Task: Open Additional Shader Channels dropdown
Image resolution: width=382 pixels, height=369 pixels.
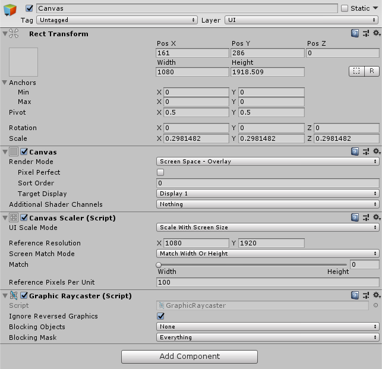Action: tap(267, 204)
